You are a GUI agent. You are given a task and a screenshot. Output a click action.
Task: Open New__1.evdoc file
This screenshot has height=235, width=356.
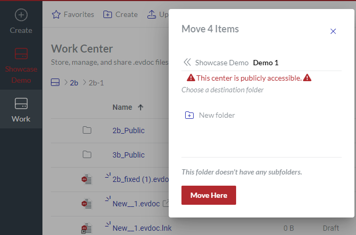[136, 204]
